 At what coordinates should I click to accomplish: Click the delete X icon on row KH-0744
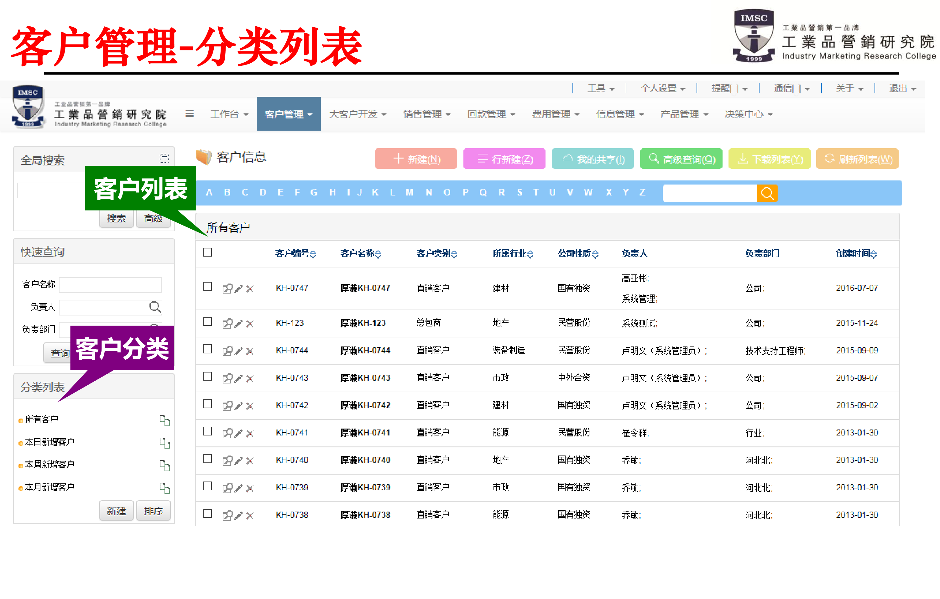[x=250, y=351]
